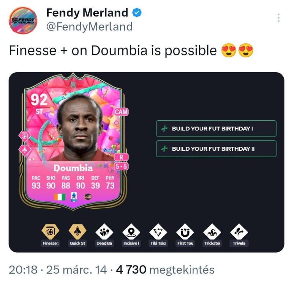This screenshot has height=285, width=293.
Task: Click the tweet timestamp 20:18
Action: click(x=23, y=270)
